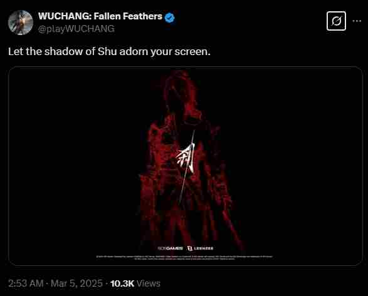Select the tweet text about shadow of Shu
Viewport: 368px width, 296px height.
109,51
